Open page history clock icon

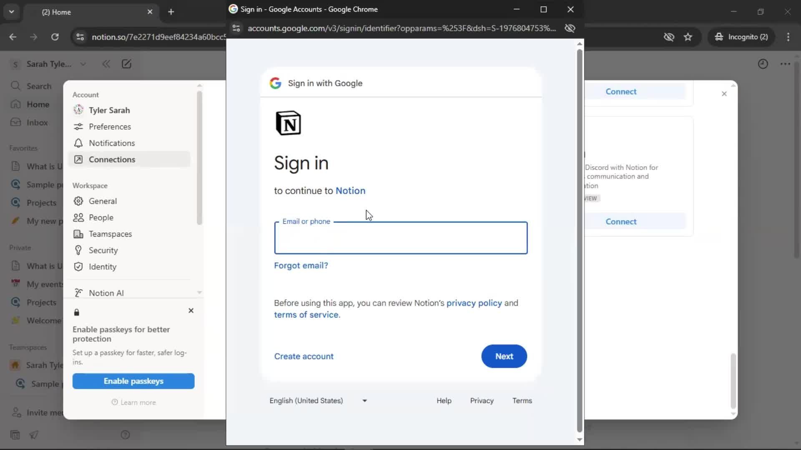pos(763,64)
